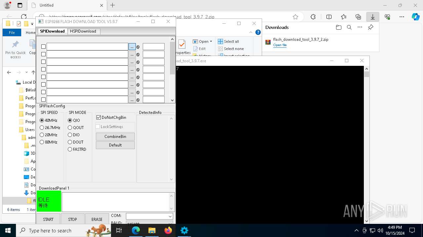This screenshot has height=237, width=423.
Task: Open Edge Extensions puzzle icon
Action: [313, 17]
